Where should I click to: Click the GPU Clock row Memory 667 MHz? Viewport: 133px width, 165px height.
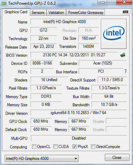[79, 121]
